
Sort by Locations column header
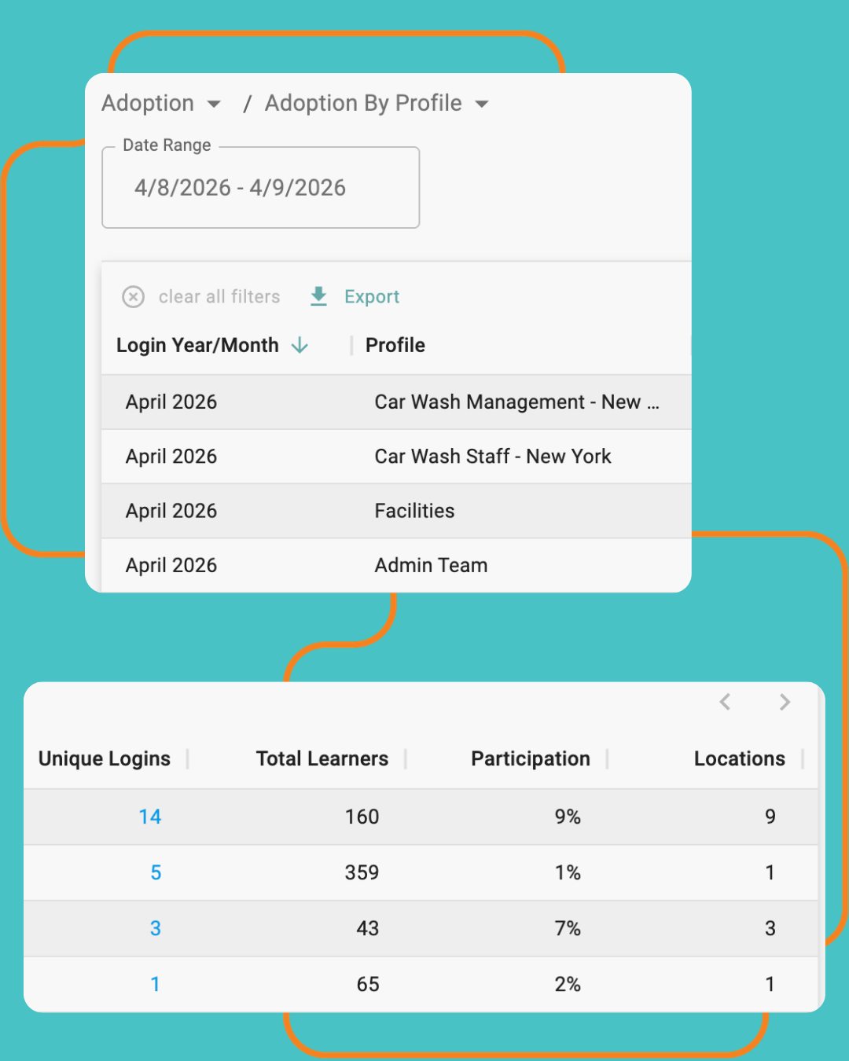pos(739,758)
